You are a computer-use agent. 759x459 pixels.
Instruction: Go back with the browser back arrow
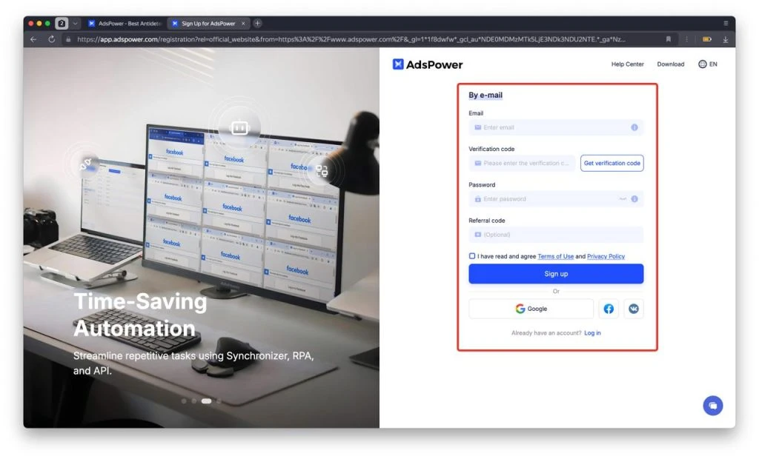[33, 39]
